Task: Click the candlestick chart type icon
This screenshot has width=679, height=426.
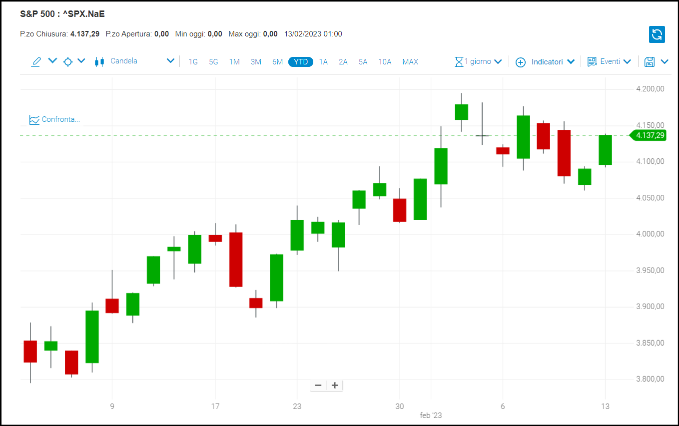Action: (x=99, y=61)
